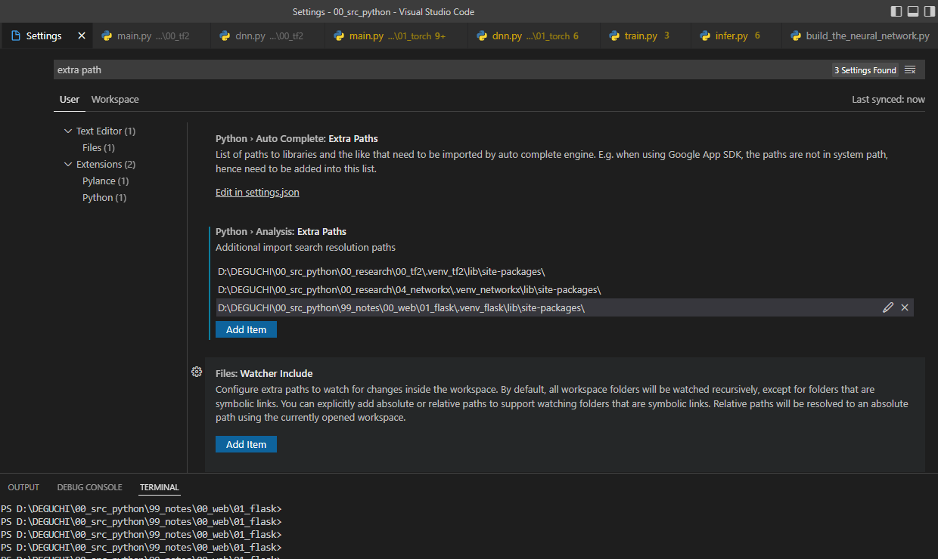Select Python (1) in settings tree

coord(104,197)
